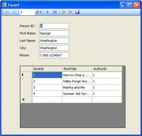This screenshot has height=136, width=142.
Task: Select the BookID cell with value 3
Action: click(47, 88)
